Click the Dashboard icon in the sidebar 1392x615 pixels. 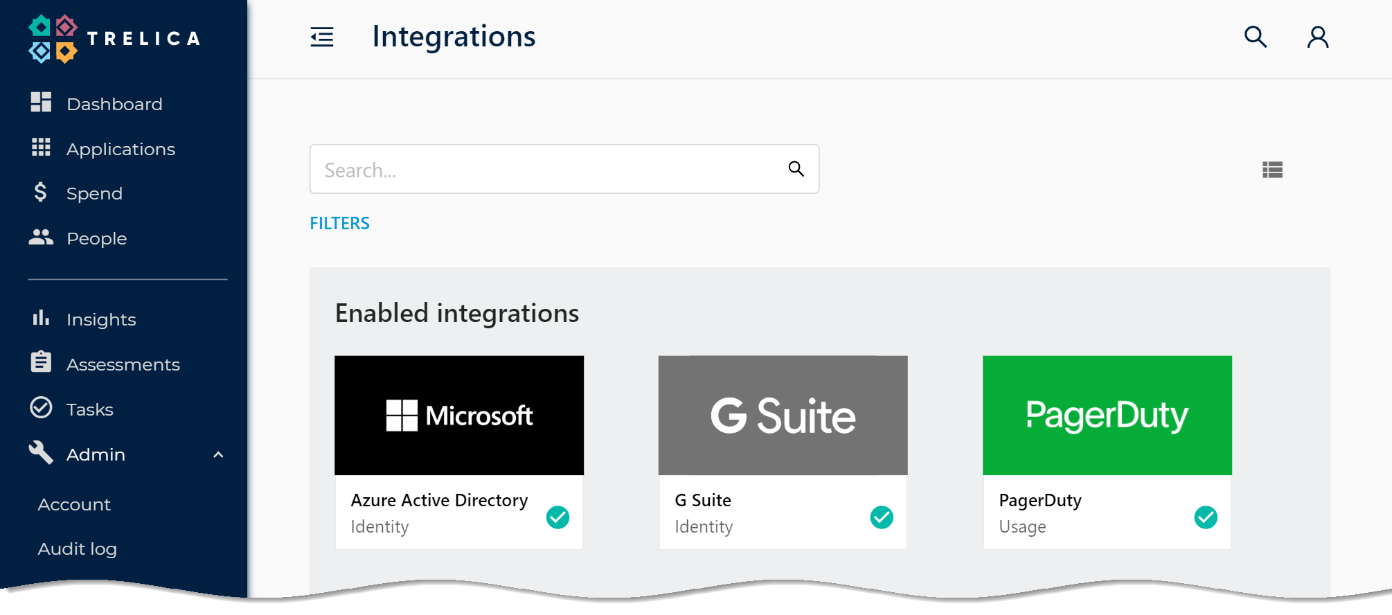pos(41,102)
